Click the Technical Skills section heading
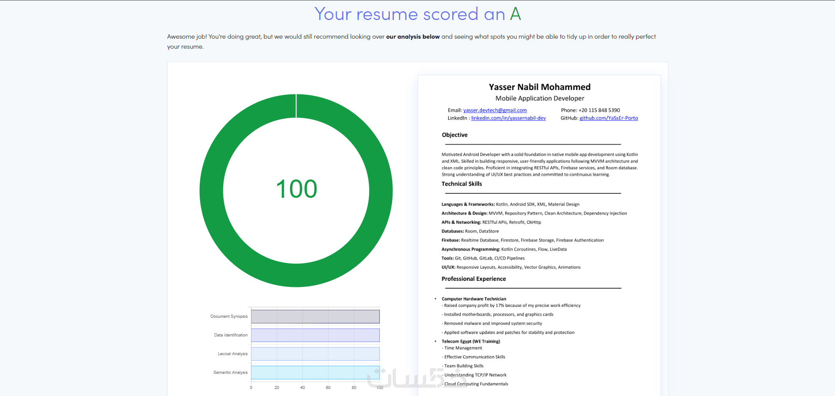The height and width of the screenshot is (396, 835). 462,184
